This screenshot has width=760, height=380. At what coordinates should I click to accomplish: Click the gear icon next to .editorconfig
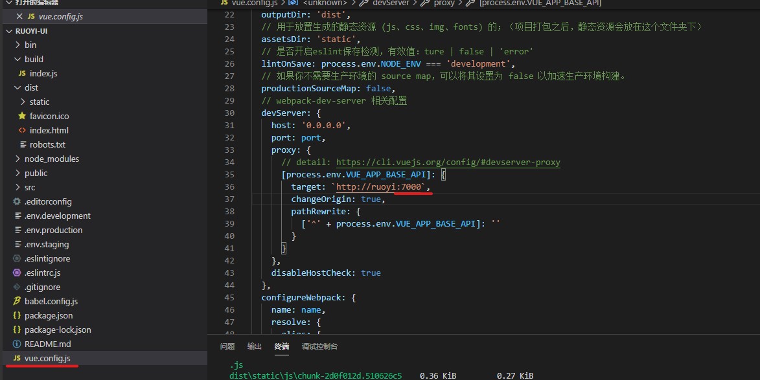tap(18, 201)
